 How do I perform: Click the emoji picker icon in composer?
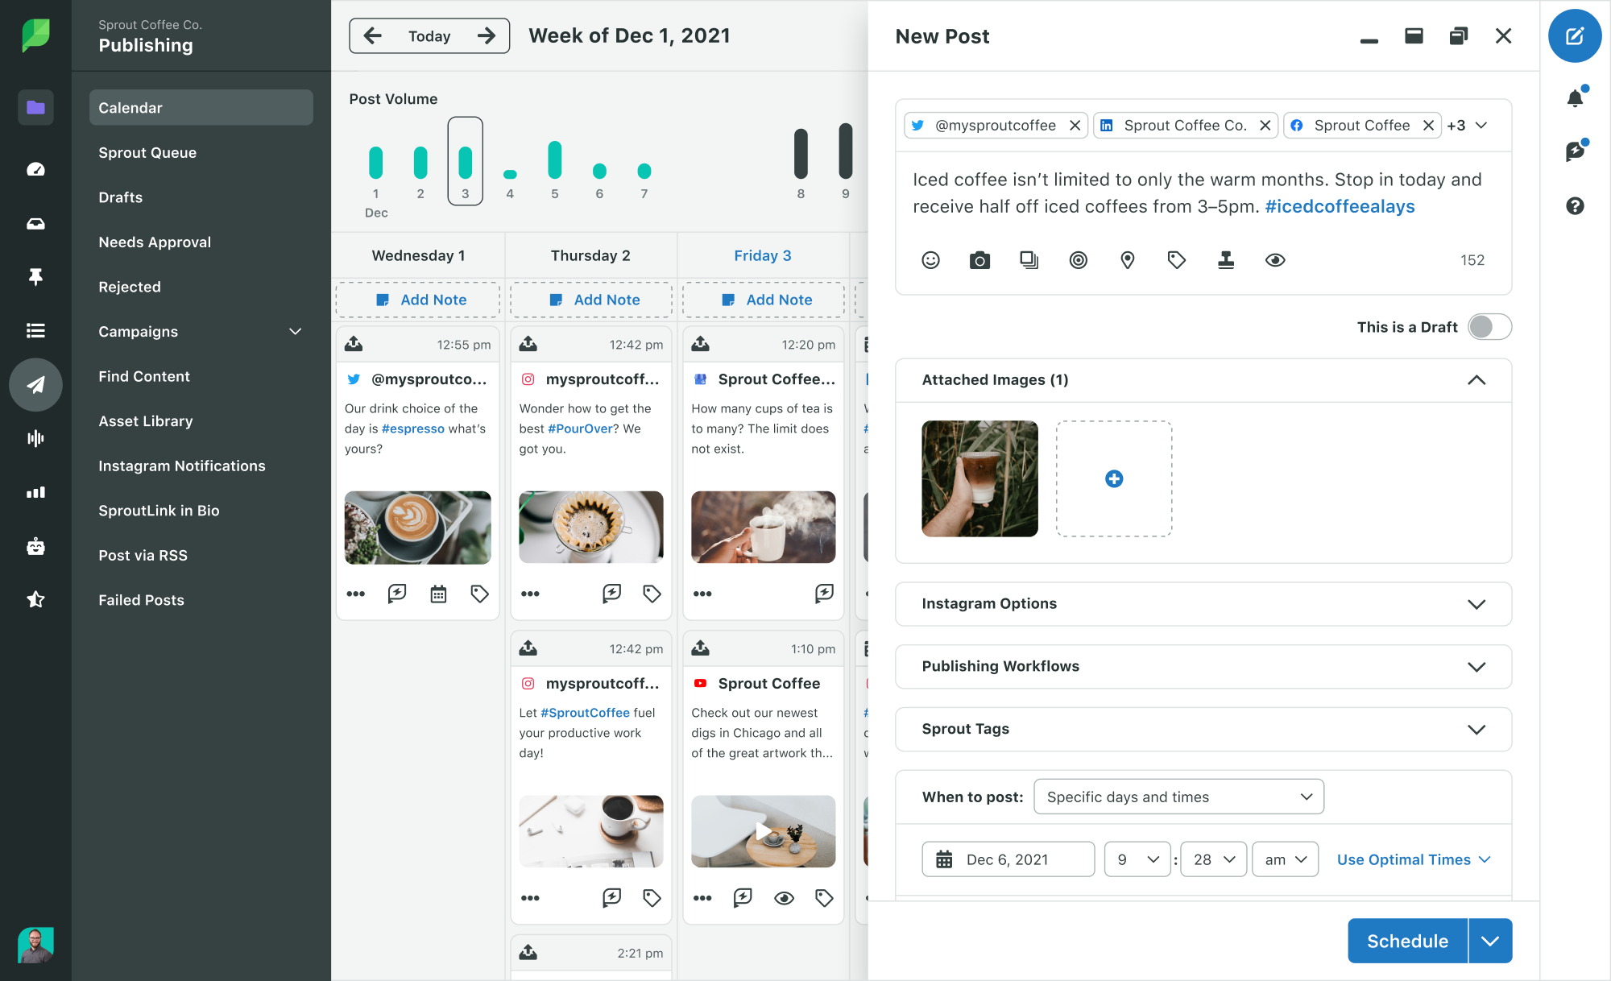coord(930,259)
